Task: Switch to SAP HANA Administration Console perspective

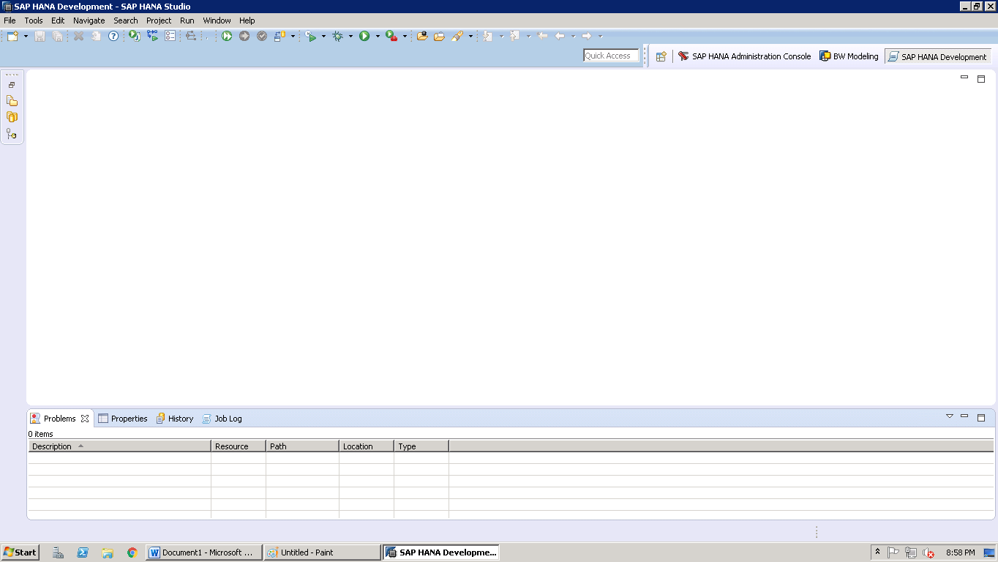Action: click(744, 56)
